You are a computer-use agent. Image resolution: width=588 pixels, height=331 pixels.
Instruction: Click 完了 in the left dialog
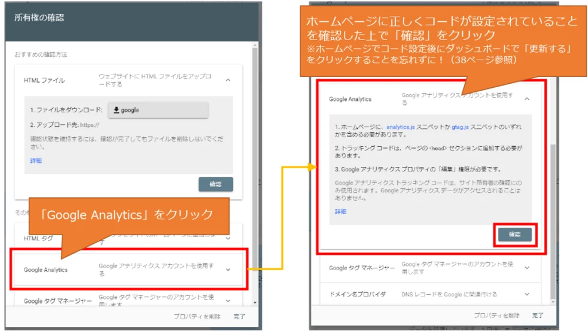coord(239,316)
